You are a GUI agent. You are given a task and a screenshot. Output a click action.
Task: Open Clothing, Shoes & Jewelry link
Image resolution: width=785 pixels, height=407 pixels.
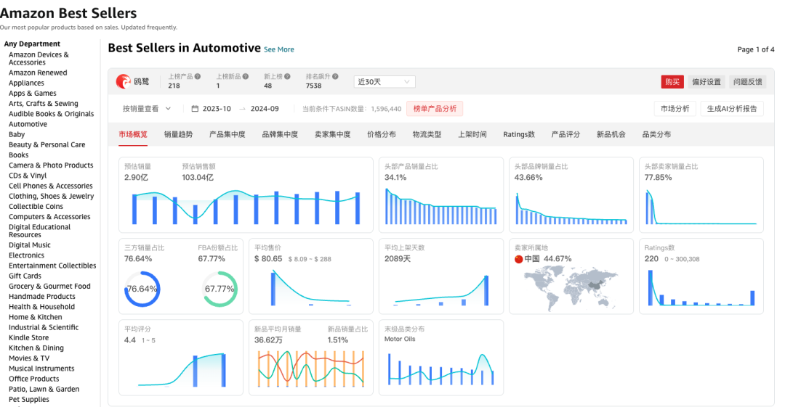52,196
